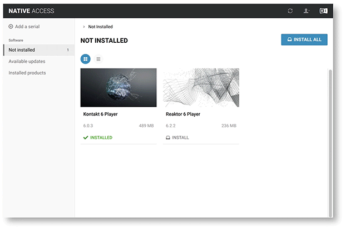Open the user account menu icon
The image size is (345, 229).
click(x=307, y=11)
